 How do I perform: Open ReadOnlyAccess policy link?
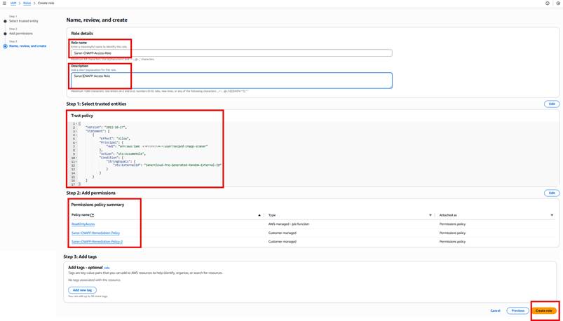[x=83, y=224]
